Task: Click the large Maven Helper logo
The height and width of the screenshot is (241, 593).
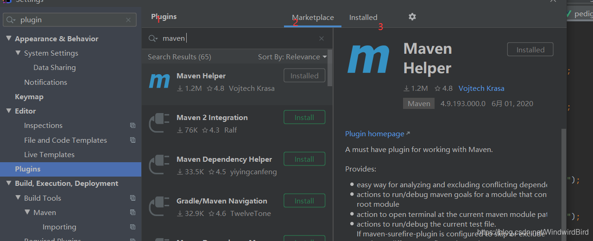Action: pos(369,59)
